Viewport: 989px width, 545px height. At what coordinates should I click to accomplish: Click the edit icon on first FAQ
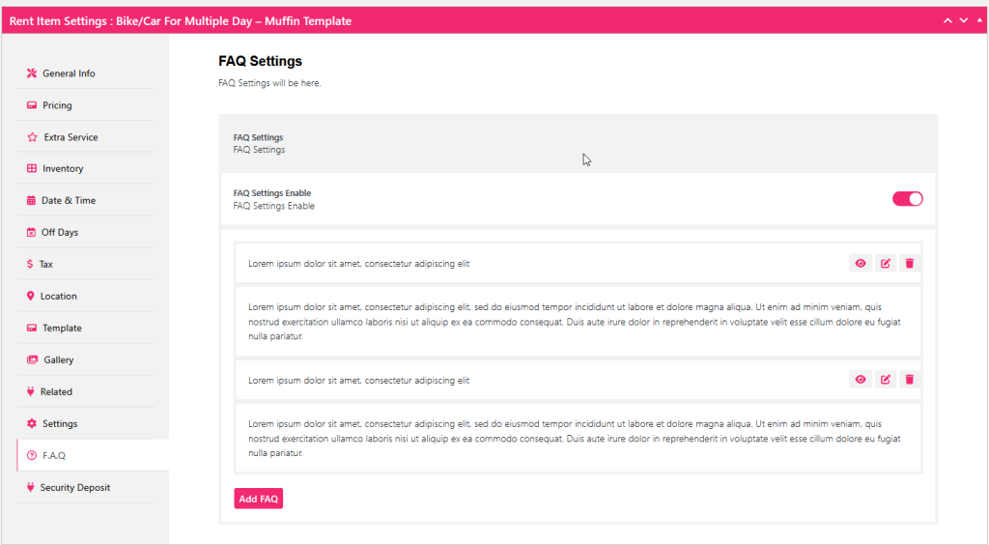point(885,263)
